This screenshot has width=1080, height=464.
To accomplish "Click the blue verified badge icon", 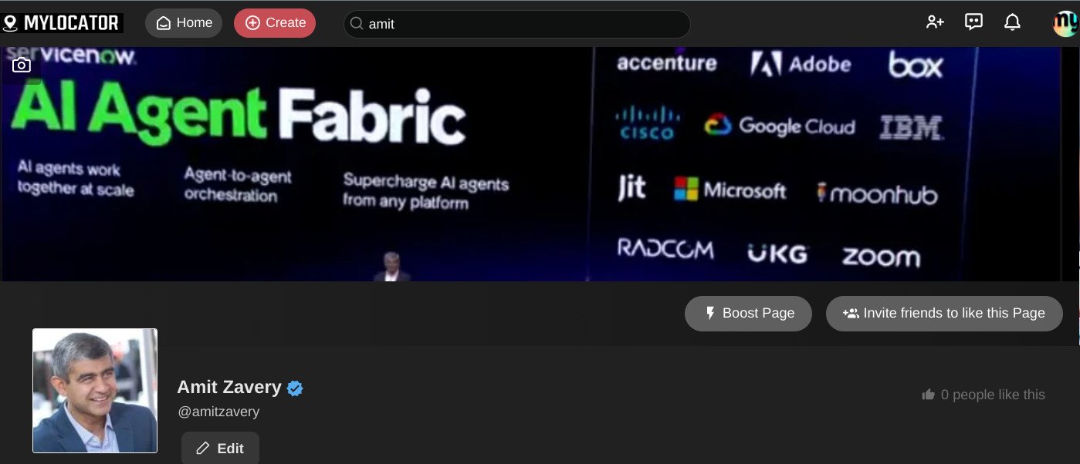I will [x=295, y=388].
